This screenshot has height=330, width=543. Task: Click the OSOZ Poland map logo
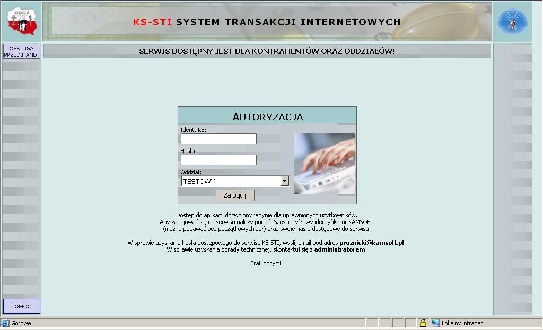pos(21,21)
